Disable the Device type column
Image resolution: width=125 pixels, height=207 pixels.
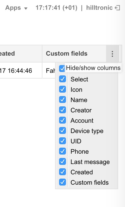coord(62,130)
